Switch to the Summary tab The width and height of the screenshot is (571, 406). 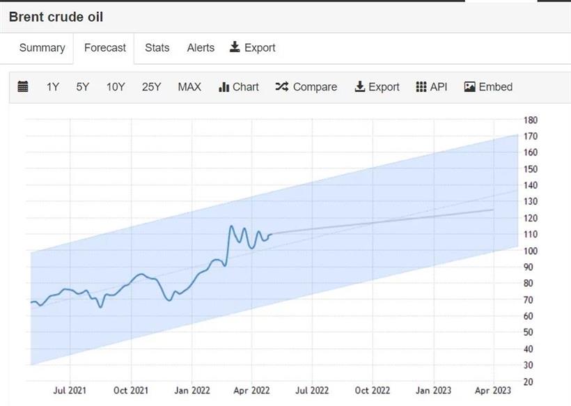(x=42, y=48)
